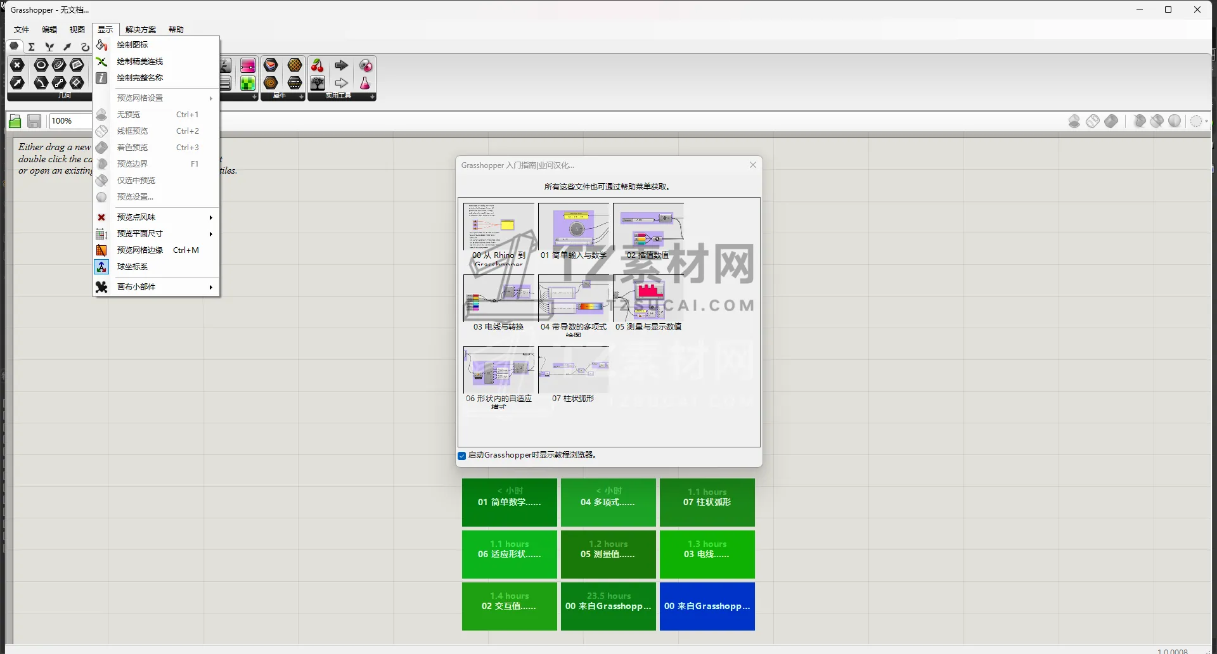Viewport: 1217px width, 654px height.
Task: Click the cherry utility icon
Action: pos(318,65)
